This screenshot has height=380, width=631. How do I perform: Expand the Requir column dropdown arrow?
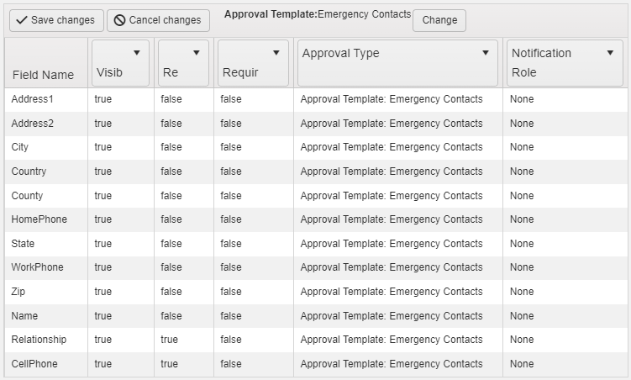pos(276,53)
